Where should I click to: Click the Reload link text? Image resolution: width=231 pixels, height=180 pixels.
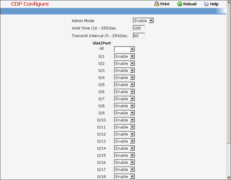pyautogui.click(x=189, y=4)
